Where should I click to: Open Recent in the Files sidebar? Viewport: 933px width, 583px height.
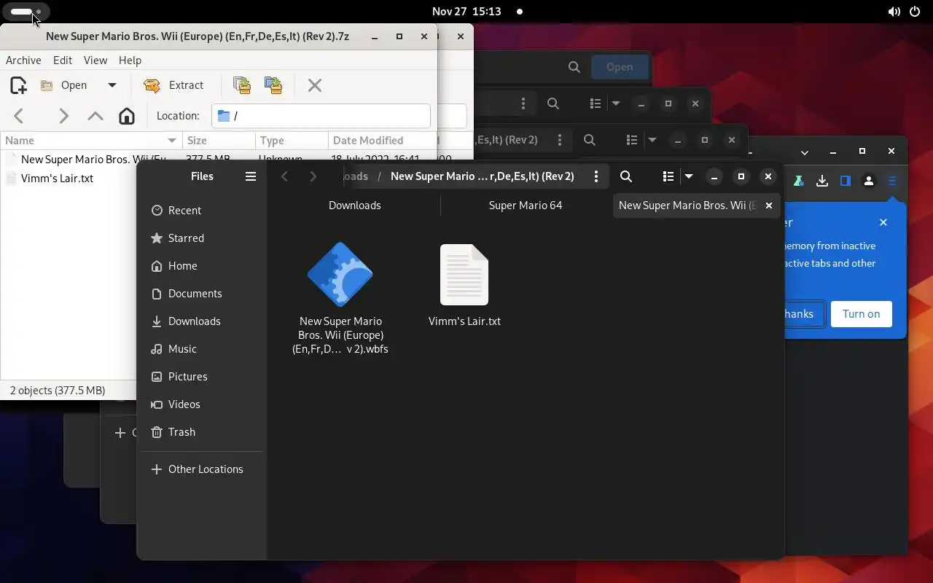tap(202, 211)
